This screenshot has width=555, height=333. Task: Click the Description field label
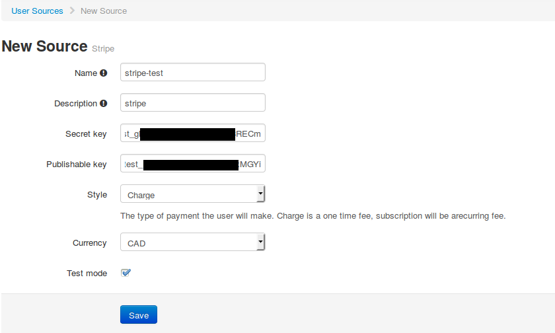pos(75,103)
